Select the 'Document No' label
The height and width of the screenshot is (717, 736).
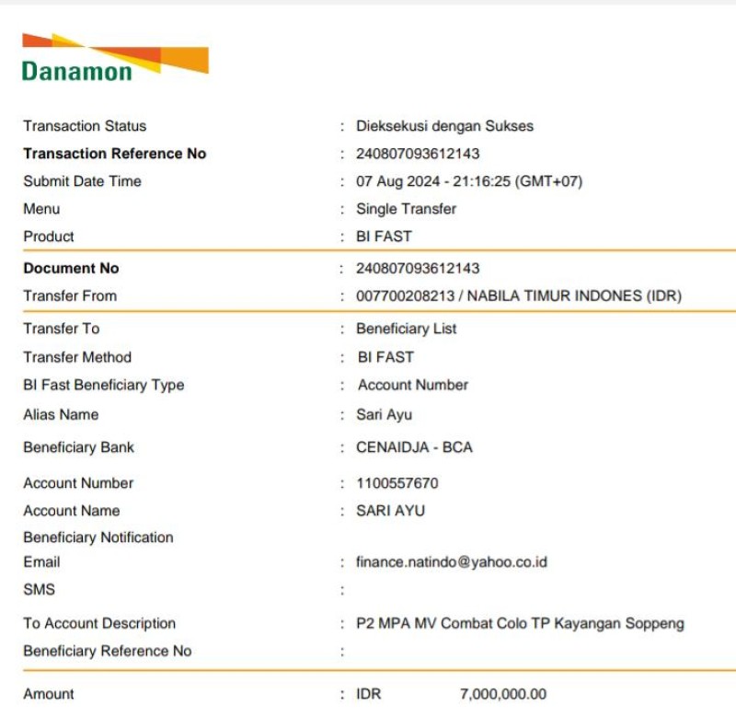pos(72,268)
